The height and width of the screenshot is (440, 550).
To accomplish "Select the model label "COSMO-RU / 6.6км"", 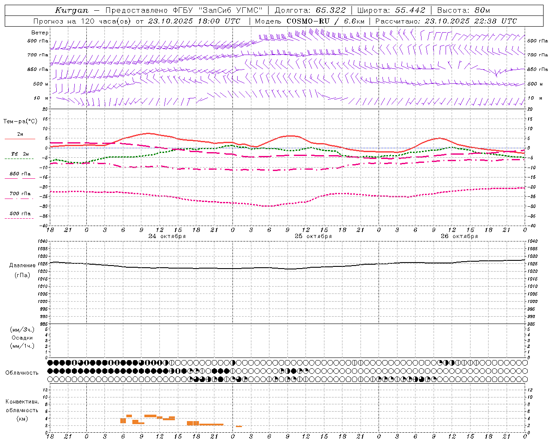I will pyautogui.click(x=325, y=21).
